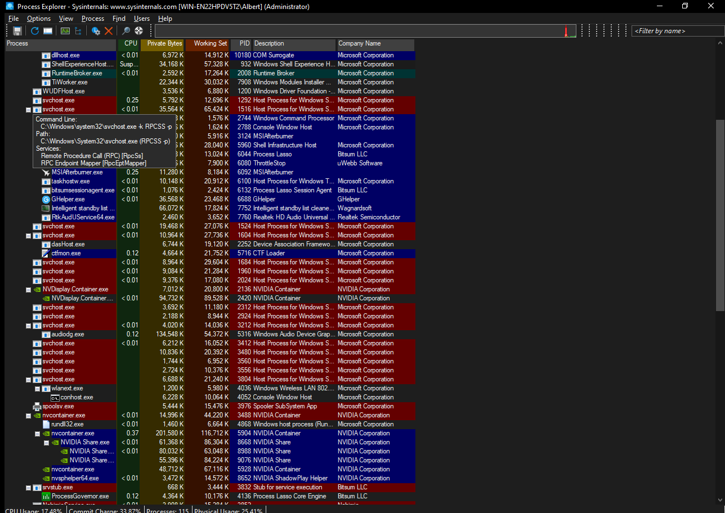Collapse the svchost.exe PID 3804 tree node
This screenshot has height=513, width=725.
pyautogui.click(x=29, y=380)
